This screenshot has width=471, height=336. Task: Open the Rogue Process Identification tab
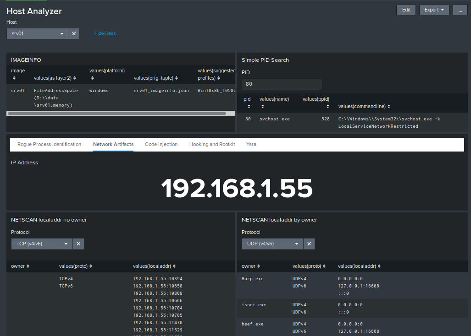point(49,145)
